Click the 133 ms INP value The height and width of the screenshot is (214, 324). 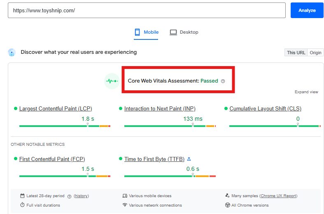193,119
